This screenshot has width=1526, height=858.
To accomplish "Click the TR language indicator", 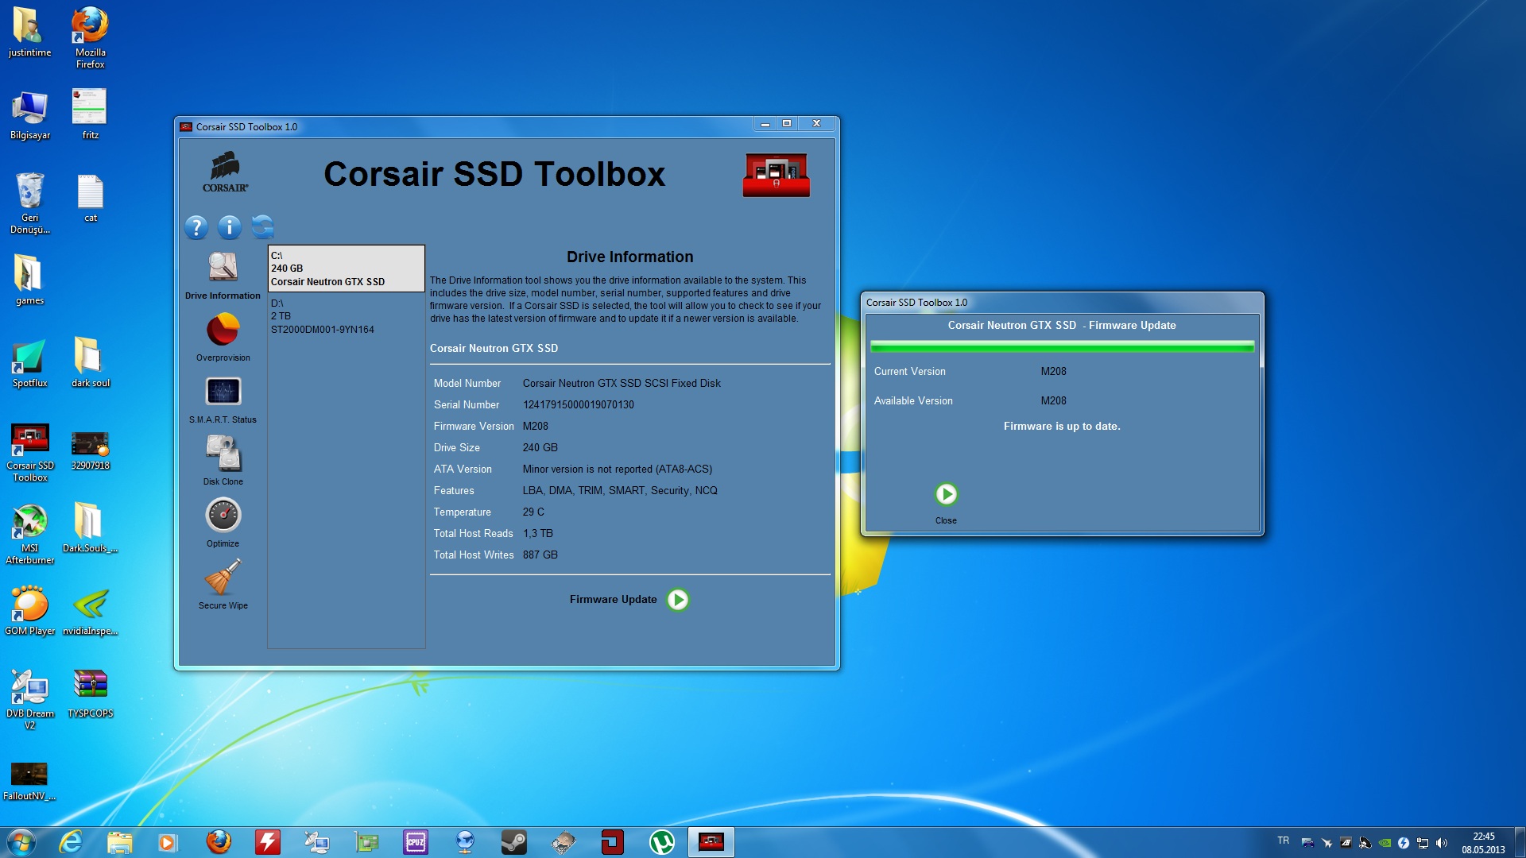I will click(1283, 841).
